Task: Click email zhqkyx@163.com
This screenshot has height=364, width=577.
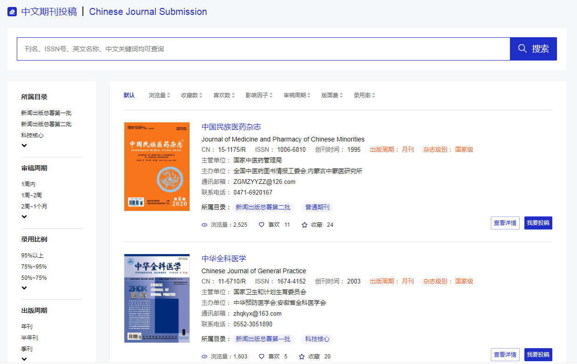Action: pos(258,314)
